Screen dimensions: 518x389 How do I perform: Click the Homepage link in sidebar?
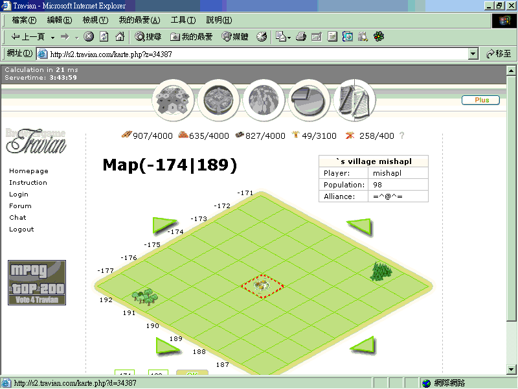coord(28,171)
